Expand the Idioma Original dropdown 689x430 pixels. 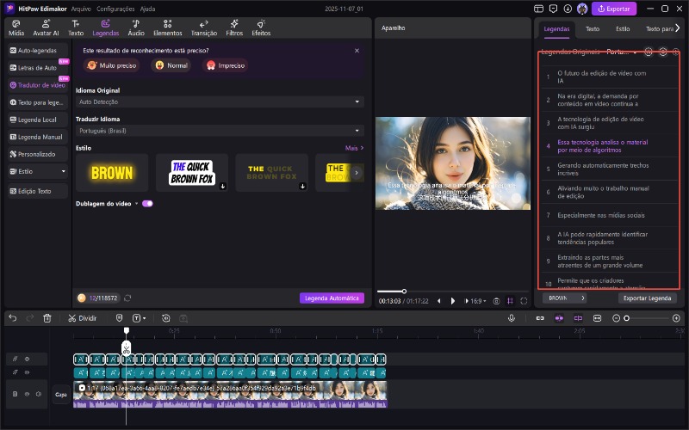[220, 101]
